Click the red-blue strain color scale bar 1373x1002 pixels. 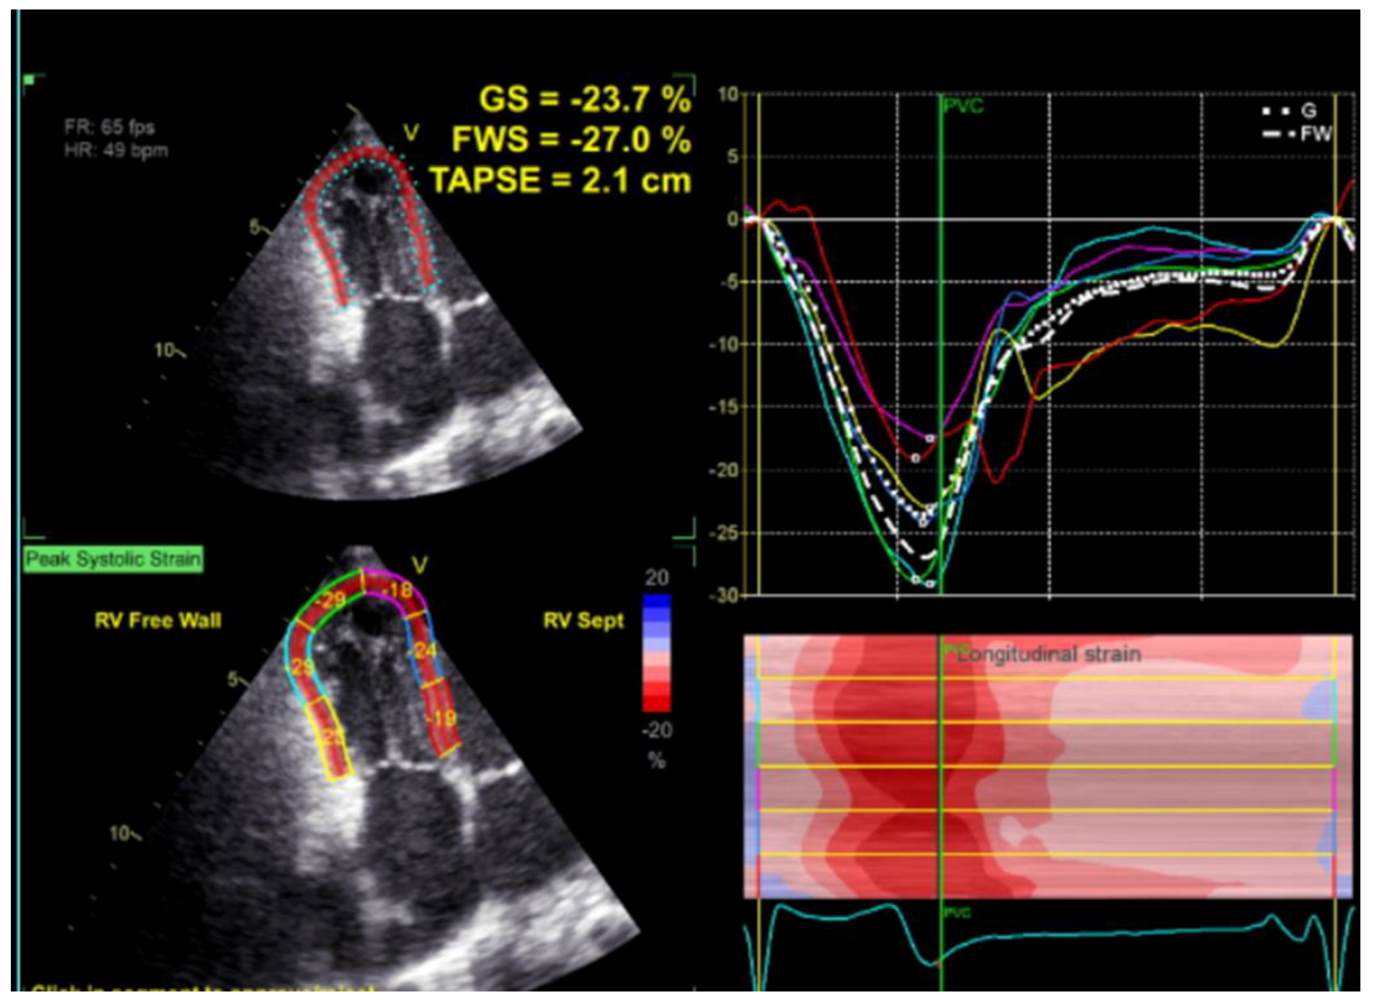coord(656,652)
